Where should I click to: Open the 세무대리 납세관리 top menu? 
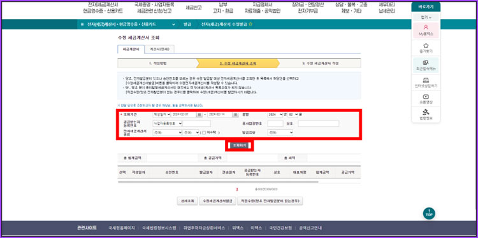coord(387,8)
